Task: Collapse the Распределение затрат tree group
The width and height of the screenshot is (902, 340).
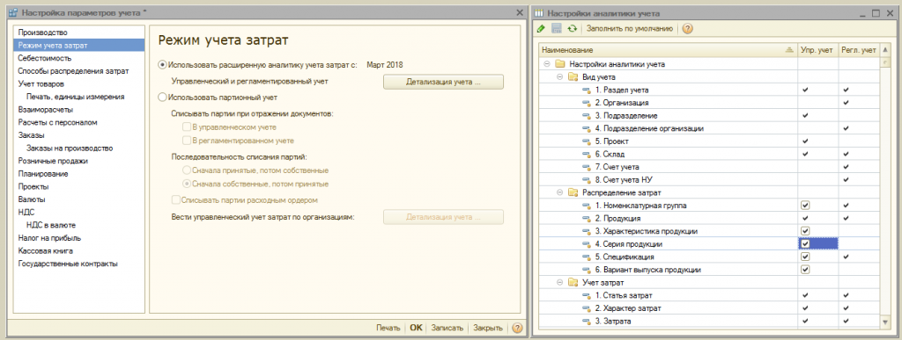Action: point(559,192)
